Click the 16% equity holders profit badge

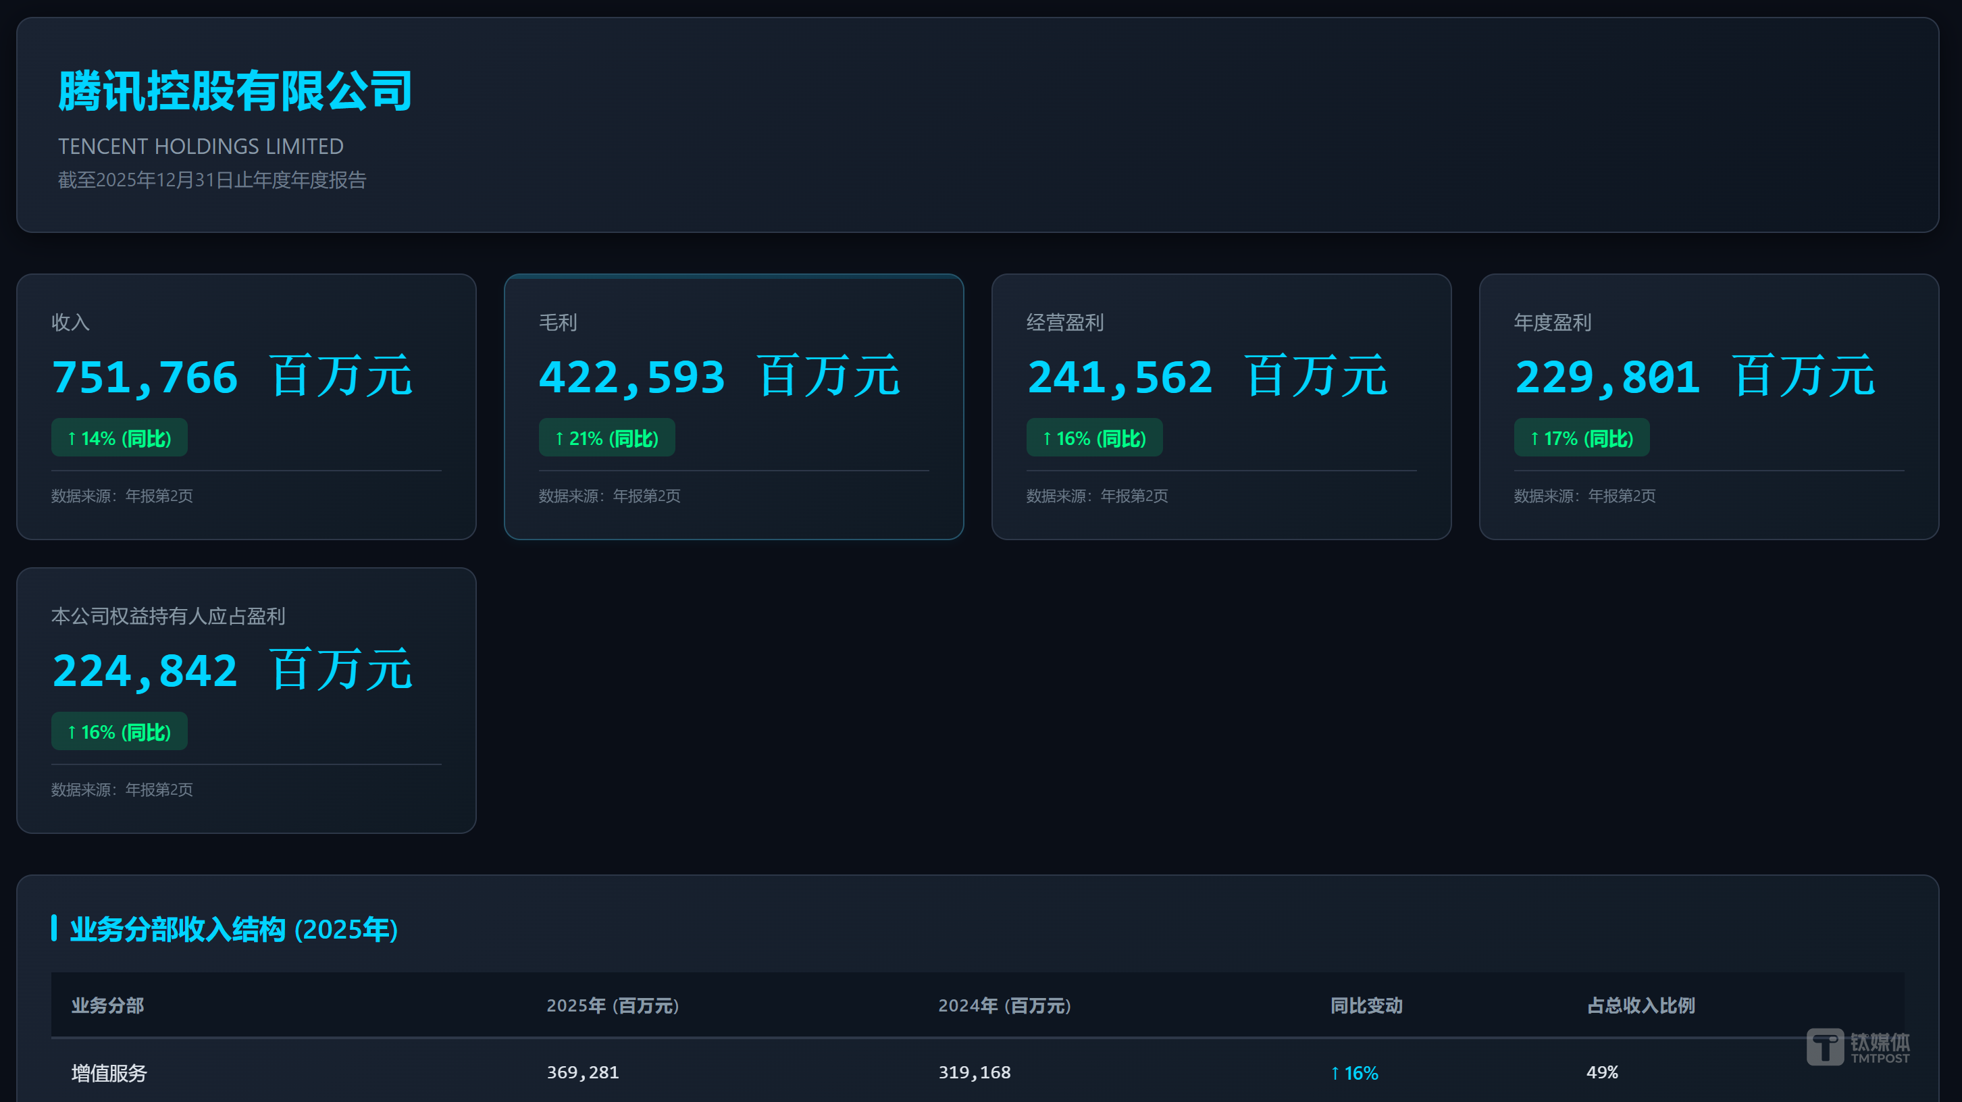(120, 732)
